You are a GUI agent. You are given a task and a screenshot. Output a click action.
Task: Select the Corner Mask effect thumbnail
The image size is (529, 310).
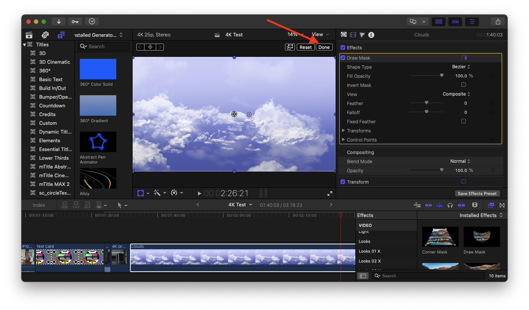(x=440, y=237)
